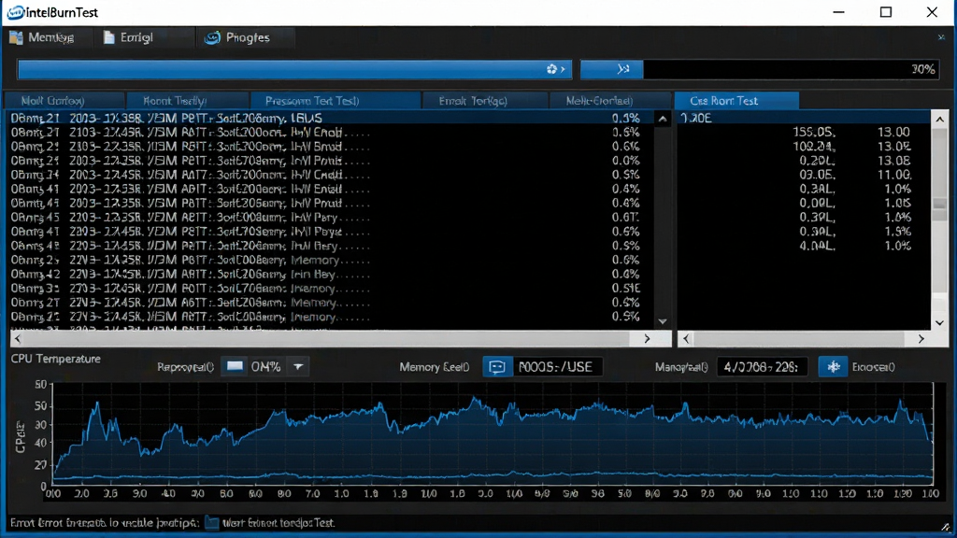957x538 pixels.
Task: Click the right results panel's scroll-left arrow
Action: [x=686, y=338]
